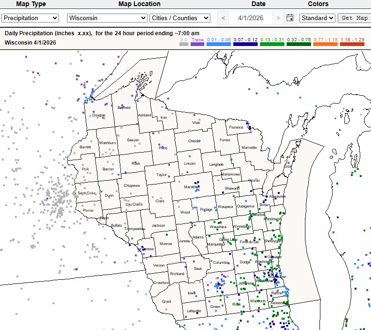Click Marathon county on the map
The height and width of the screenshot is (330, 371).
191,187
